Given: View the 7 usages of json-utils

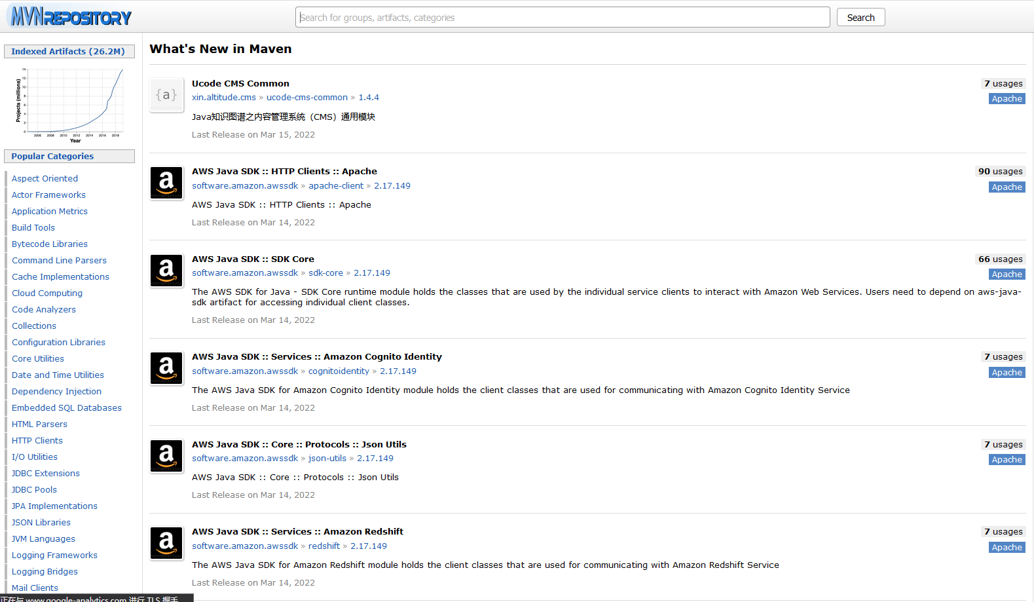Looking at the screenshot, I should (1003, 444).
